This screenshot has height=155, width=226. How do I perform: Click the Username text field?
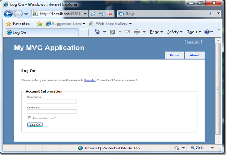(52, 101)
